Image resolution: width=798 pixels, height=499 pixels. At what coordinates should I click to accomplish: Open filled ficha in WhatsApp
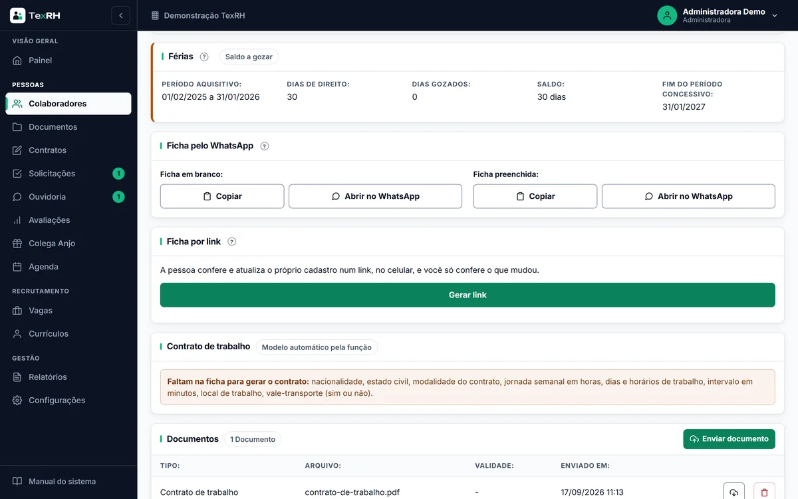(688, 196)
